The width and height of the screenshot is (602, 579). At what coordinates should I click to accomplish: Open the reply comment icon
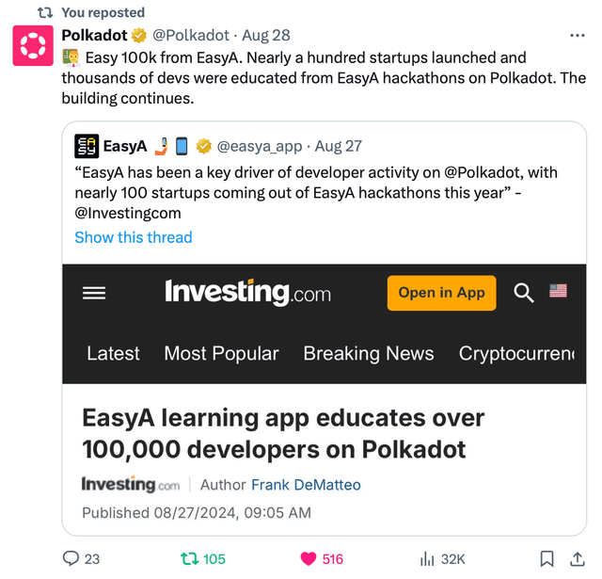[71, 558]
